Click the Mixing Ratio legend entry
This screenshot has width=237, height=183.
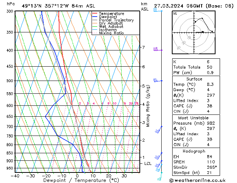click(111, 34)
